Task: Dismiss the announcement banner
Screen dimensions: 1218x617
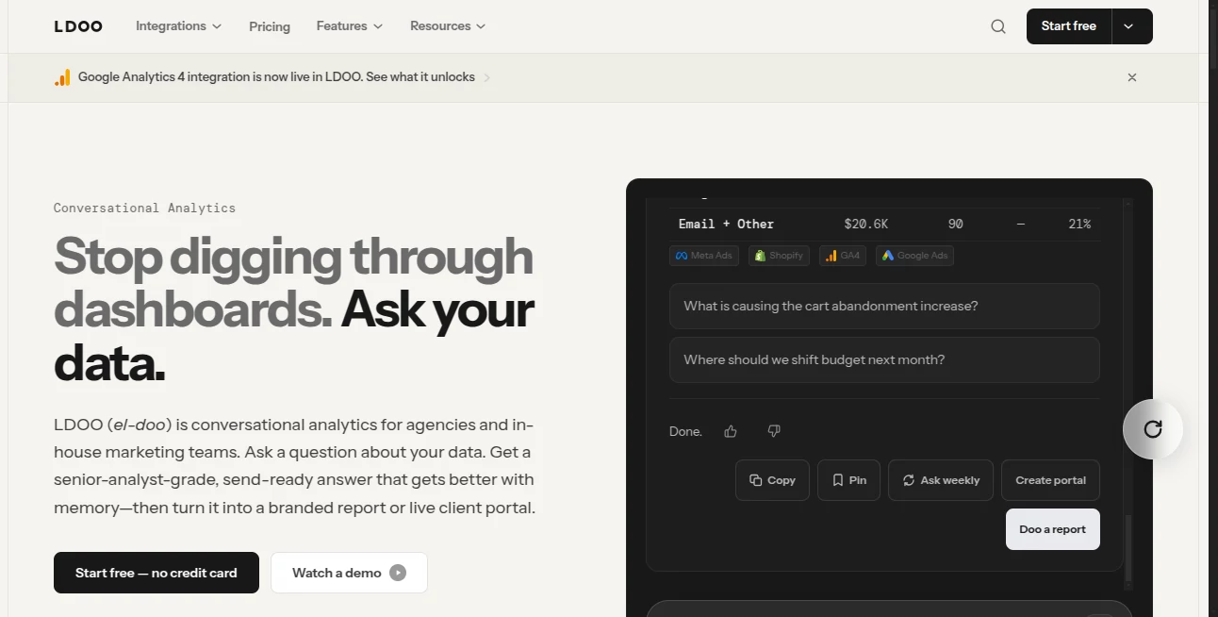Action: [x=1132, y=77]
